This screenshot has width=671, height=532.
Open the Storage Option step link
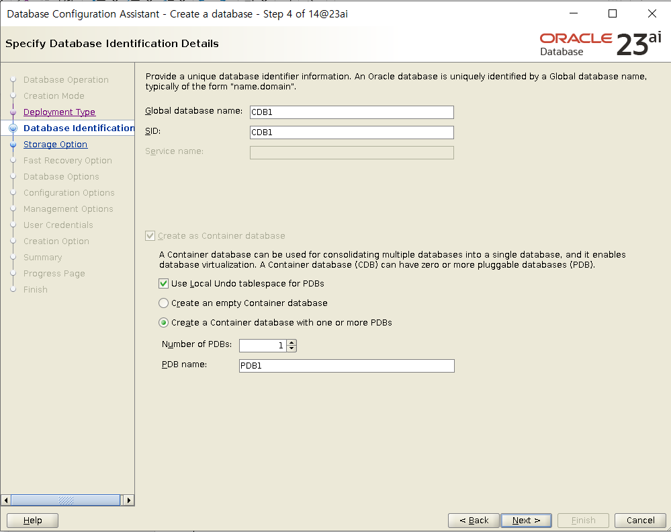(55, 145)
